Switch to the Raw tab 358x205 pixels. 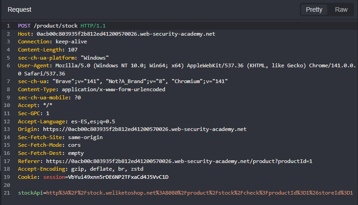point(341,9)
